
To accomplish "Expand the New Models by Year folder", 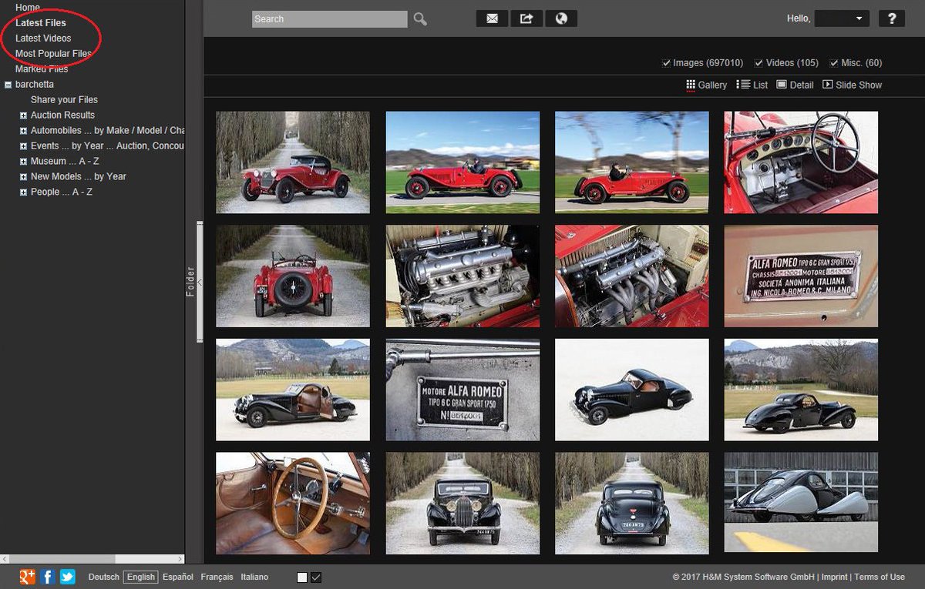I will click(23, 177).
